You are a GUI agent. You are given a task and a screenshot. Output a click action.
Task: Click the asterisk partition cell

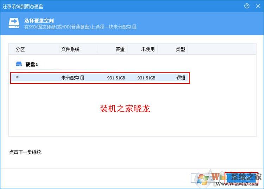[17, 77]
